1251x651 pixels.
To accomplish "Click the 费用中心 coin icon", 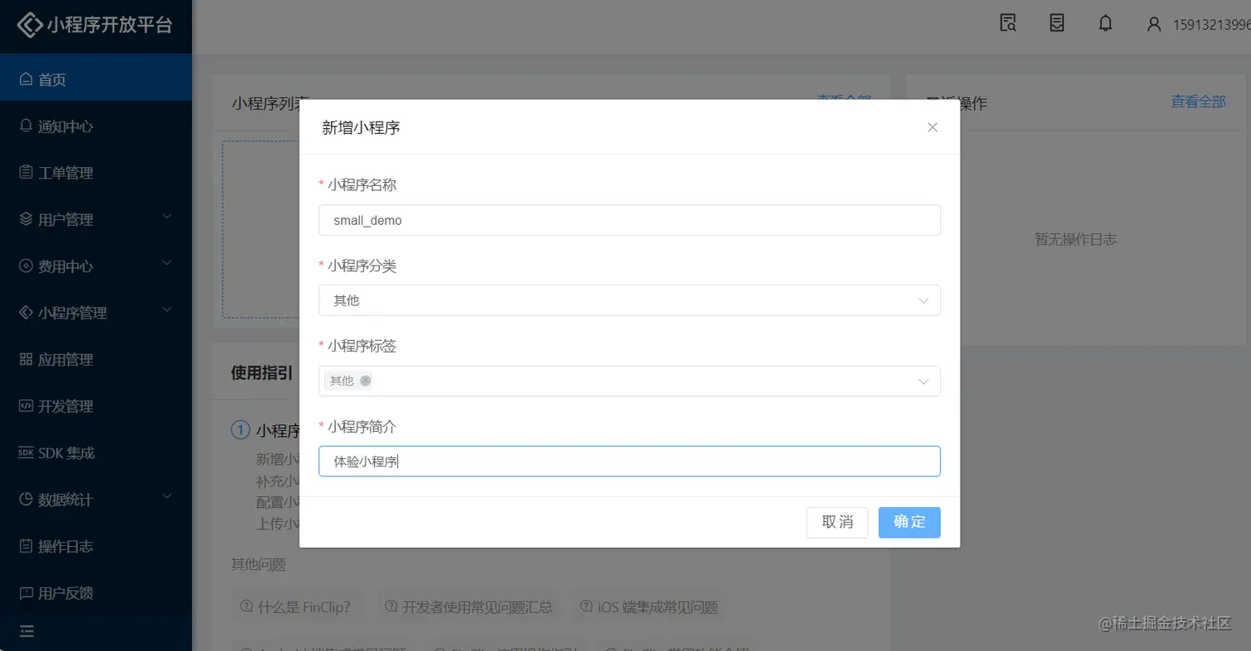I will point(26,266).
